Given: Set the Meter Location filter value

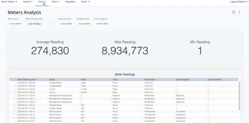Looking at the screenshot, I should click(66, 24).
